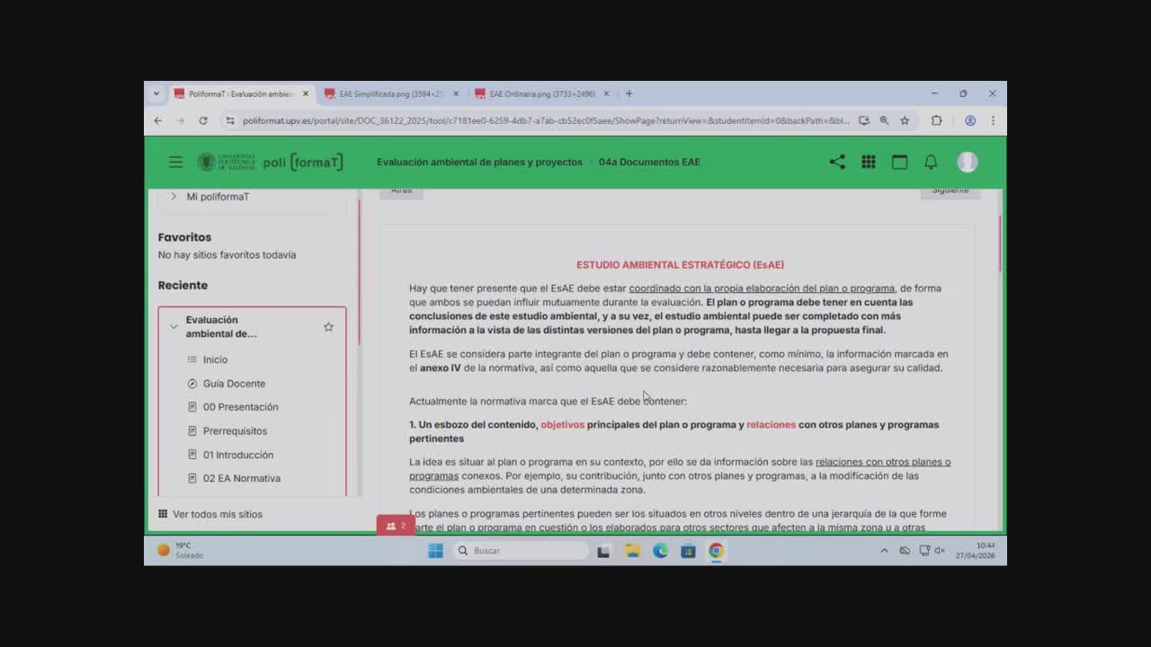Open File Explorer from taskbar
Image resolution: width=1151 pixels, height=647 pixels.
point(632,551)
